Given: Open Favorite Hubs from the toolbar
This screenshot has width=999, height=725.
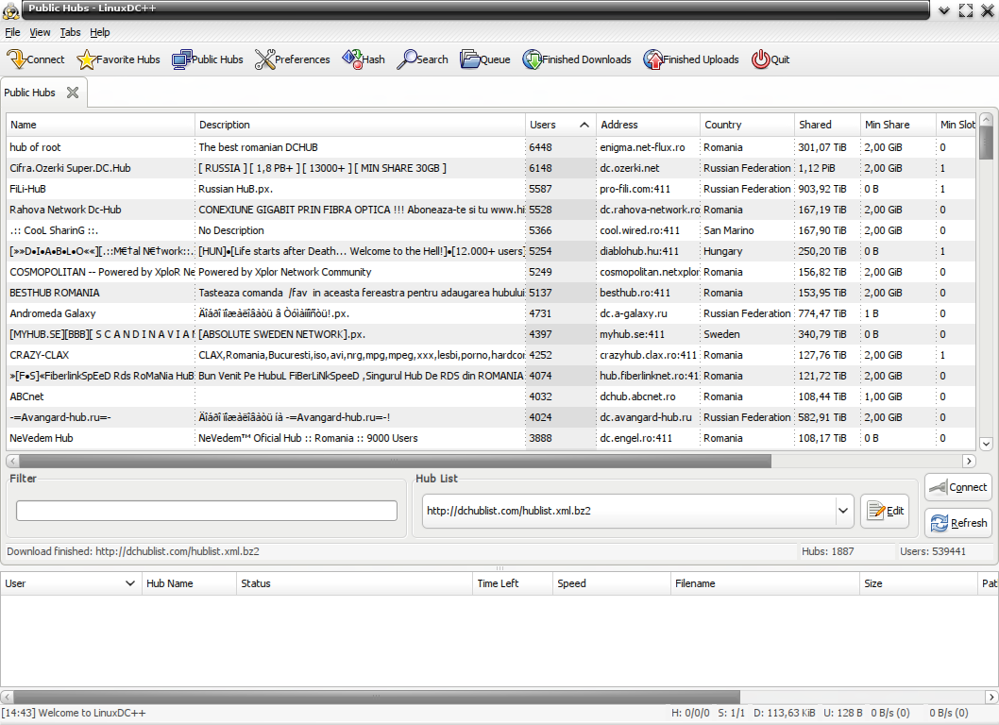Looking at the screenshot, I should (86, 59).
